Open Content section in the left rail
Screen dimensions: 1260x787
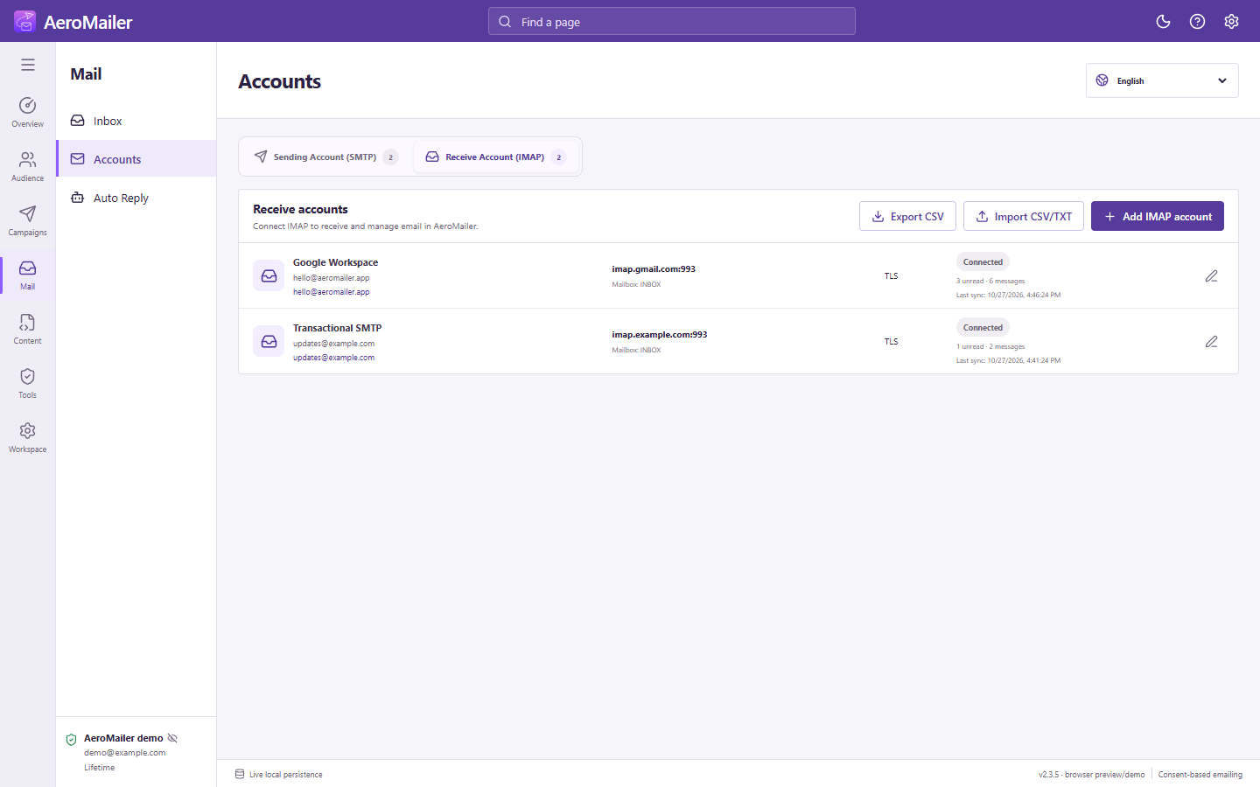(28, 330)
